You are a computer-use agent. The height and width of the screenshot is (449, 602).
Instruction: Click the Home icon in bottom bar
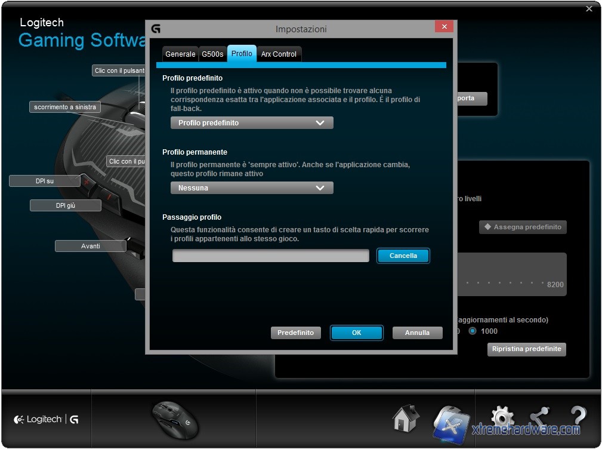point(406,419)
